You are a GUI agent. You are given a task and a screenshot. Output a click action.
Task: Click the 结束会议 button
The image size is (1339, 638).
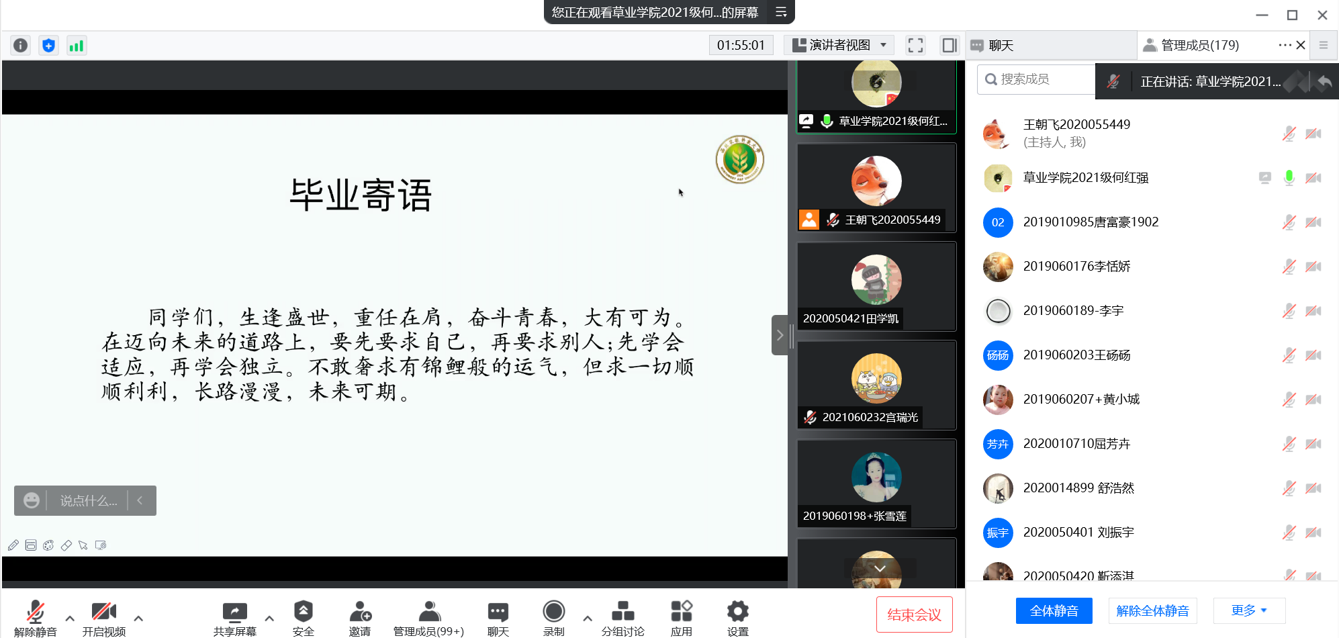[914, 614]
